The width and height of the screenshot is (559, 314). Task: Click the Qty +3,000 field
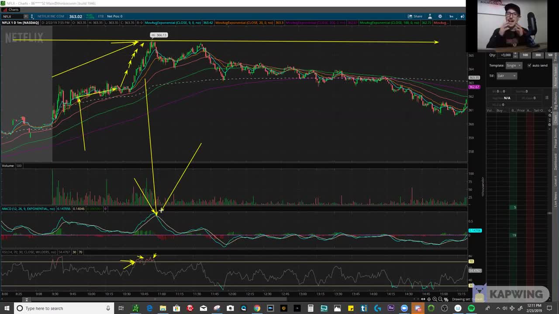(506, 55)
